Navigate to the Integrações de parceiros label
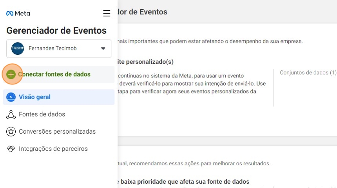The image size is (337, 188). [x=53, y=149]
